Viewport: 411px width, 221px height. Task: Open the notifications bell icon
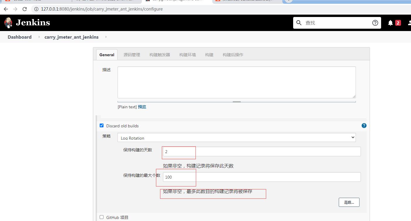pyautogui.click(x=390, y=23)
